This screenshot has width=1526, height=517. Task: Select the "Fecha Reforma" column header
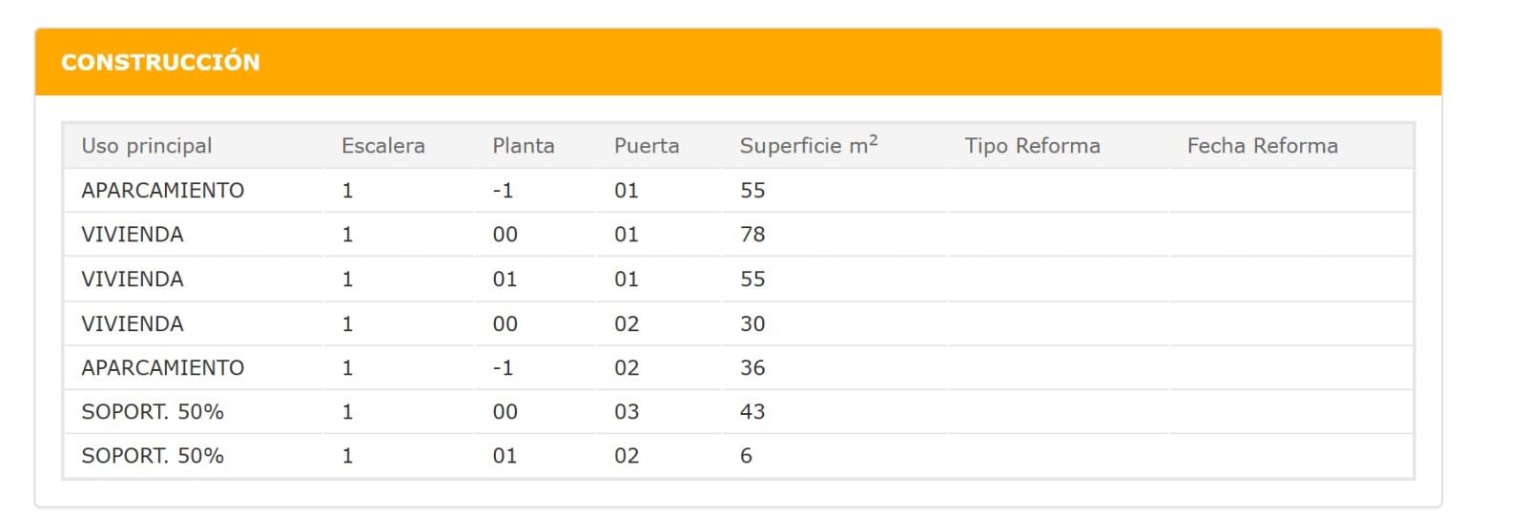pos(1262,146)
